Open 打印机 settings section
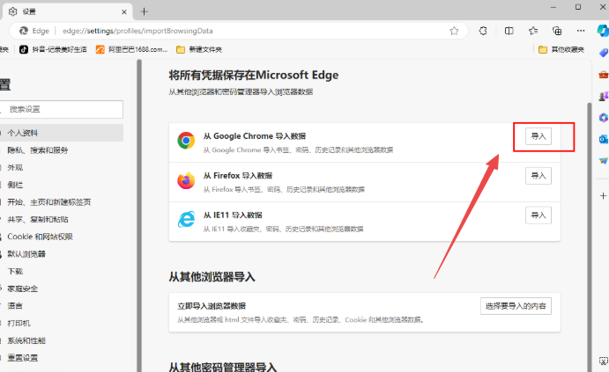 tap(19, 323)
